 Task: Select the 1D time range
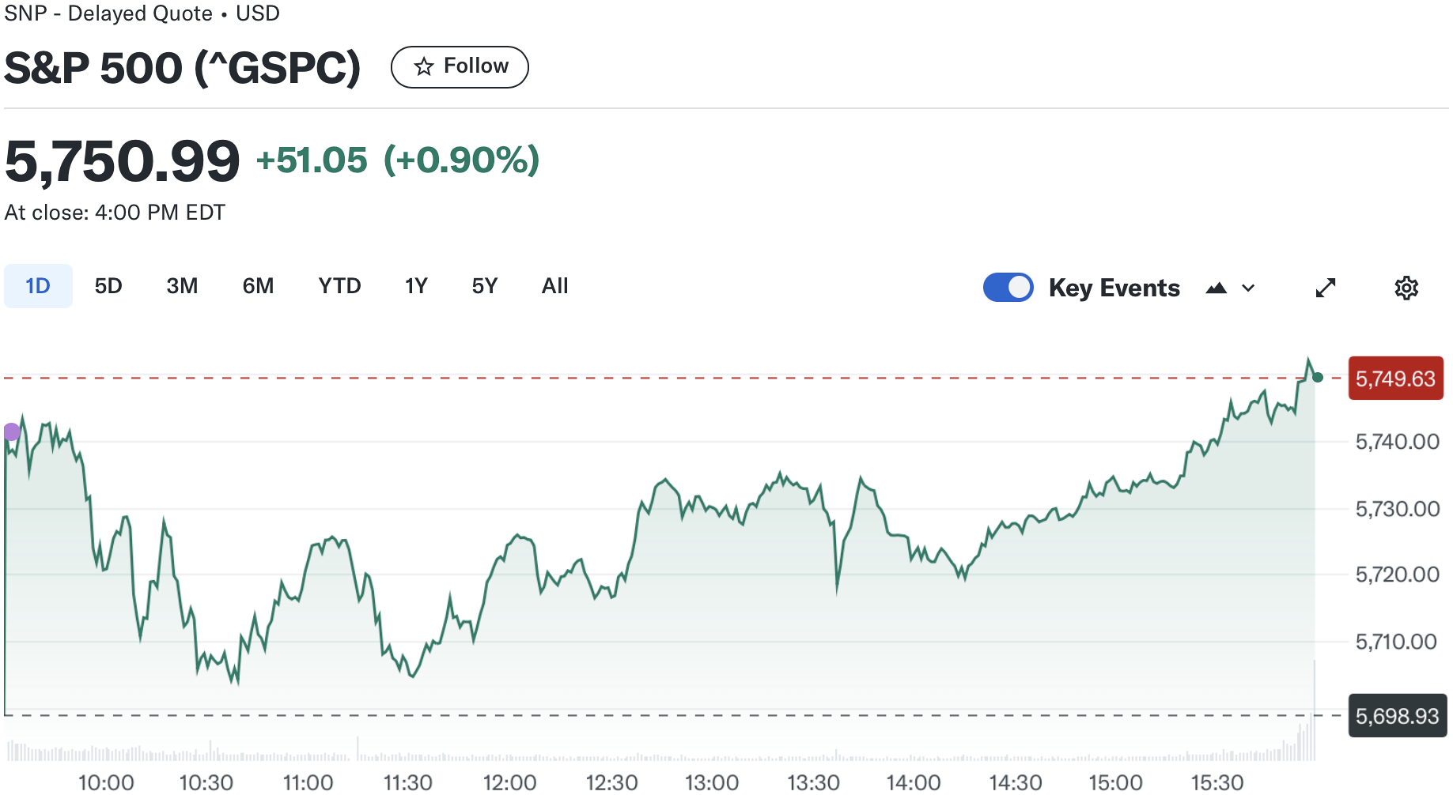(x=38, y=286)
